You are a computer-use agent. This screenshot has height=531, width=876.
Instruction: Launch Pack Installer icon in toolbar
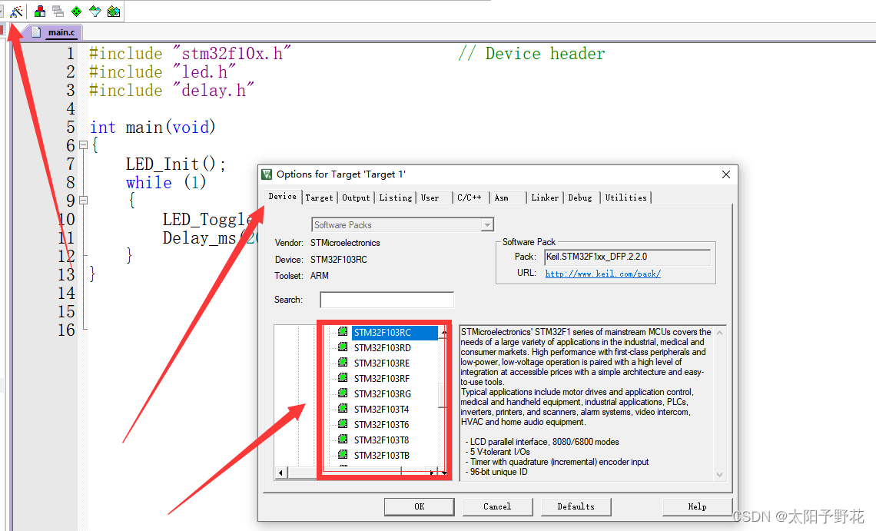pyautogui.click(x=114, y=11)
